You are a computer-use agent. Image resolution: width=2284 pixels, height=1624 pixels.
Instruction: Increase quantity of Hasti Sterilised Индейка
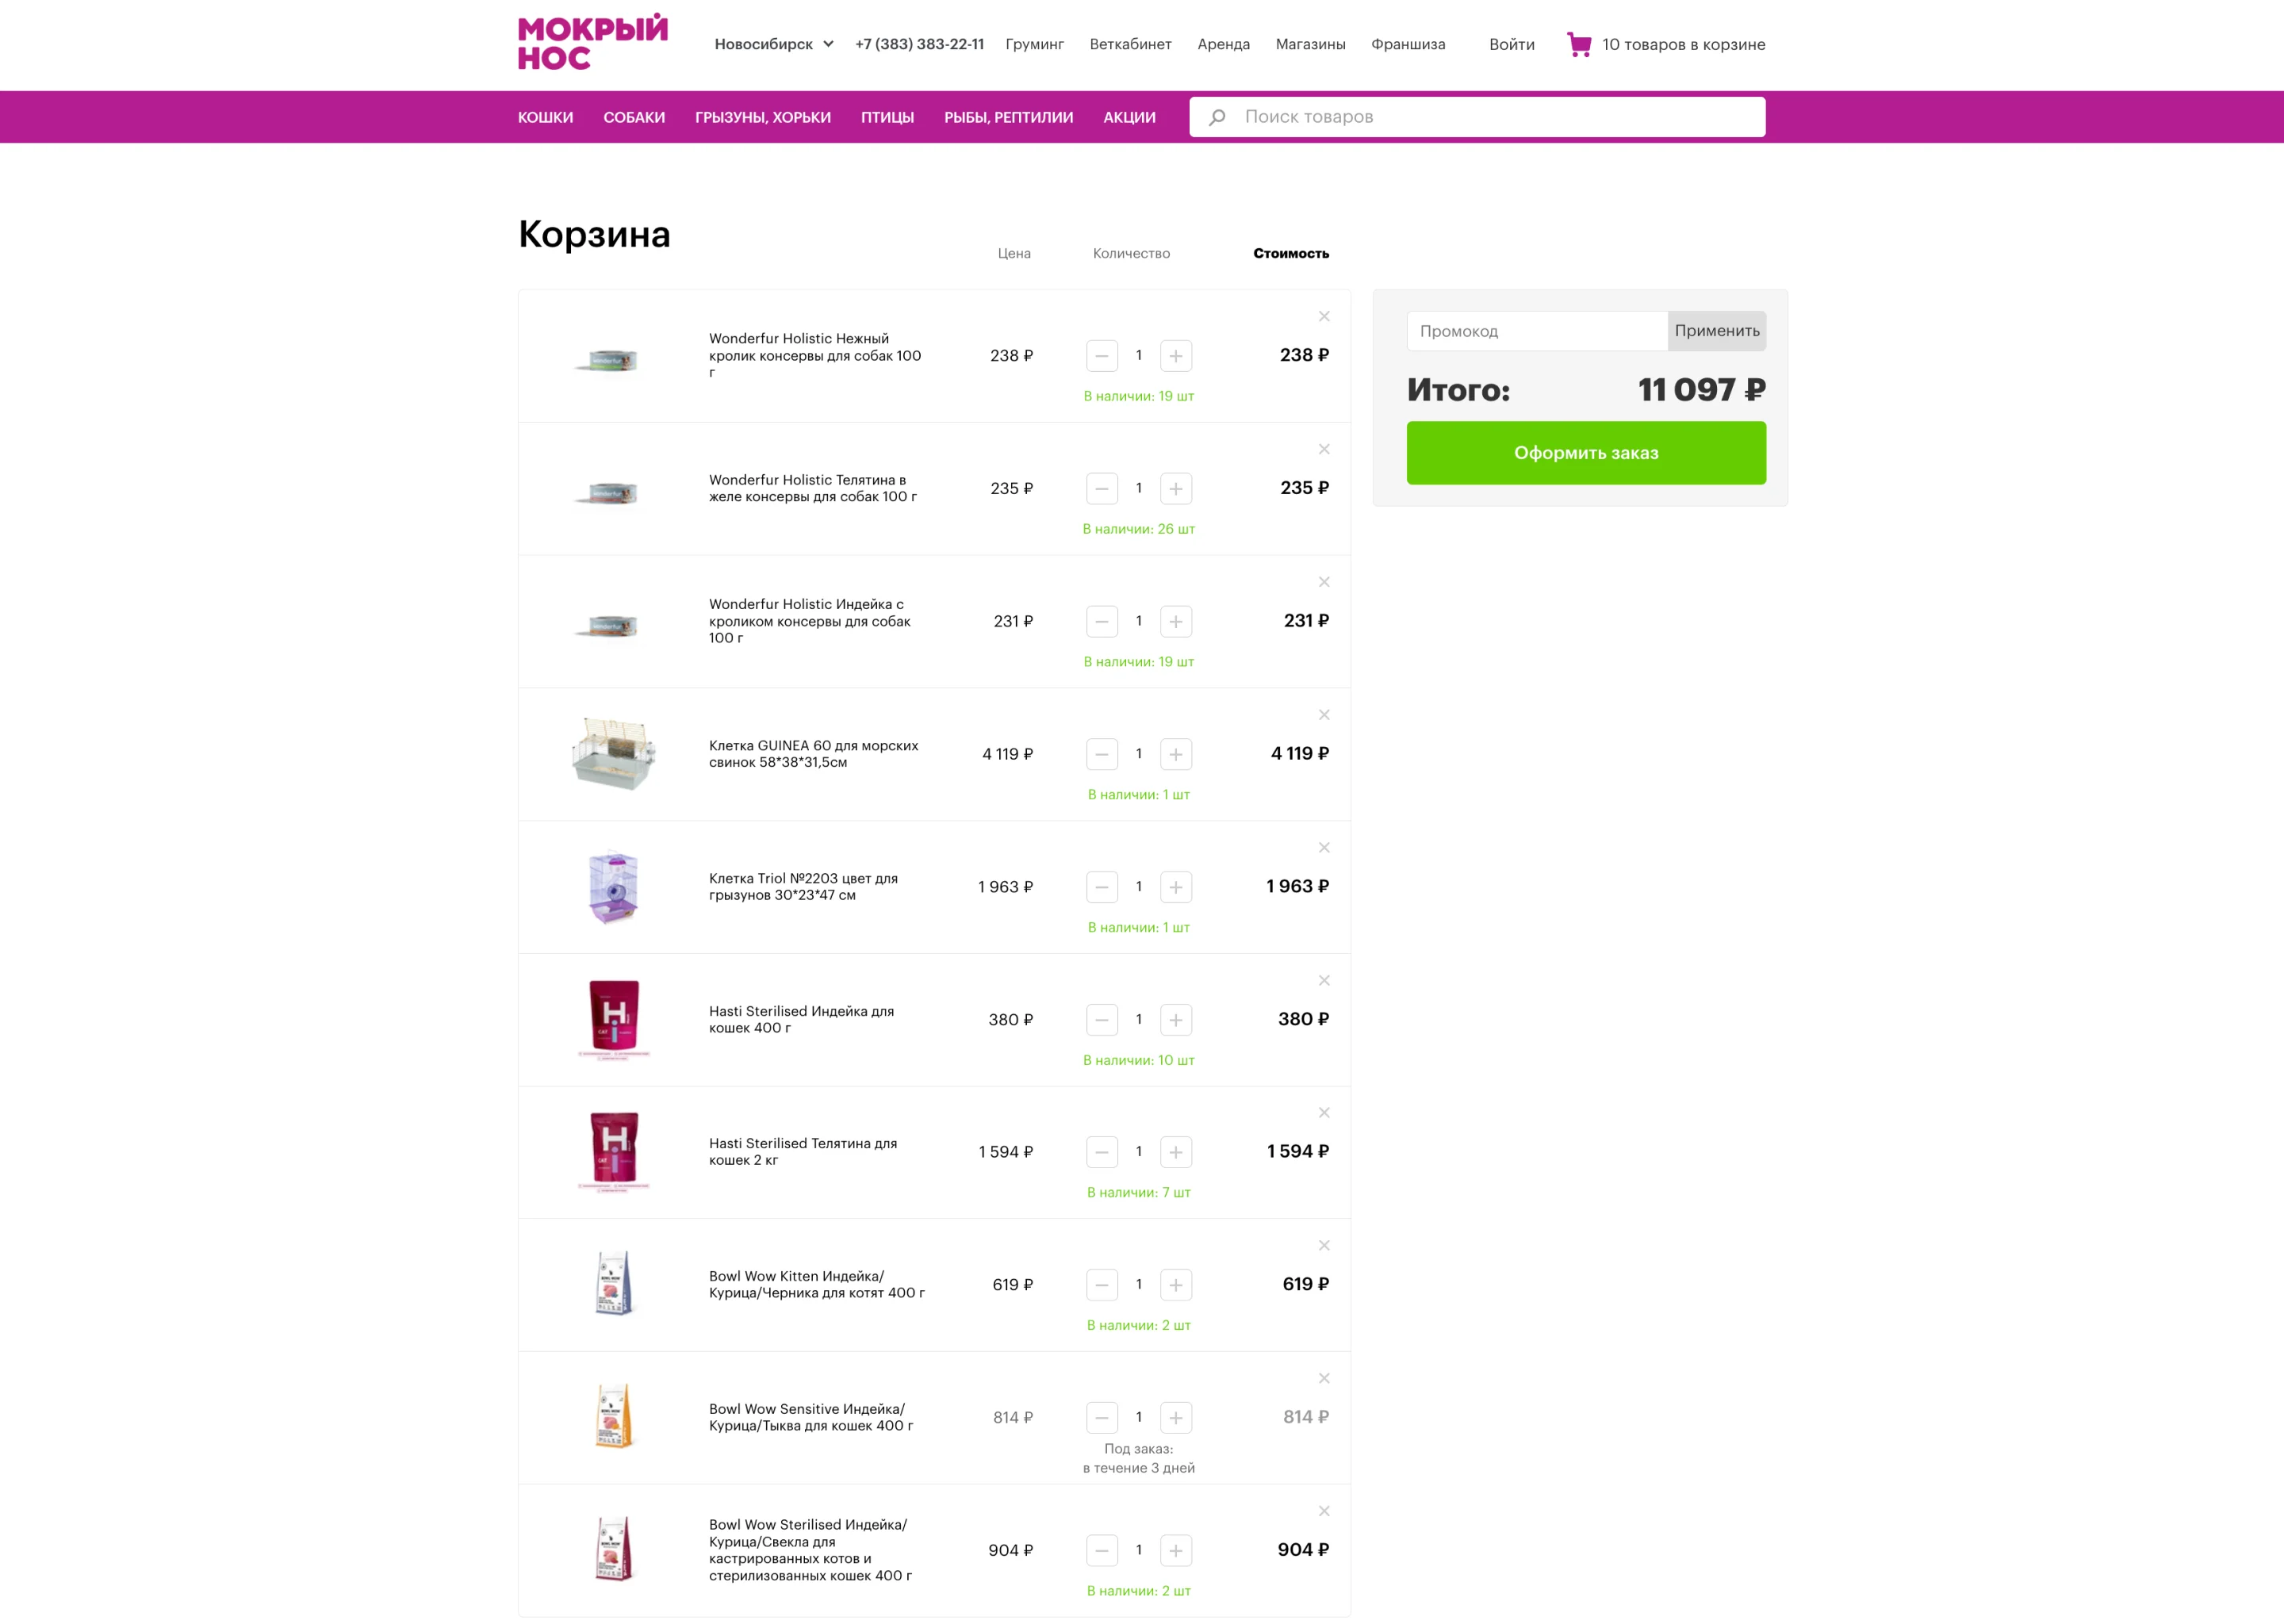[x=1176, y=1020]
